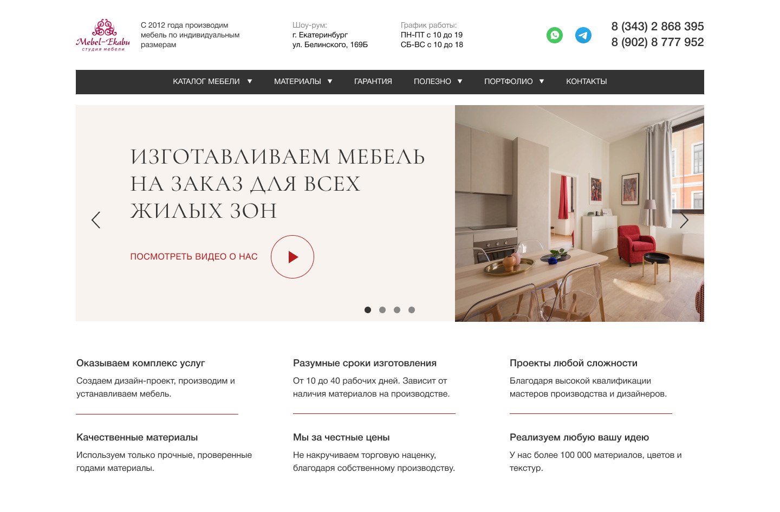Click the ПН-ПТ с 10 до 19 schedule line

(432, 35)
